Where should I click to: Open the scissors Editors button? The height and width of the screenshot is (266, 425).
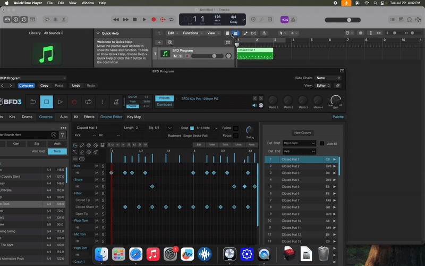[x=64, y=20]
